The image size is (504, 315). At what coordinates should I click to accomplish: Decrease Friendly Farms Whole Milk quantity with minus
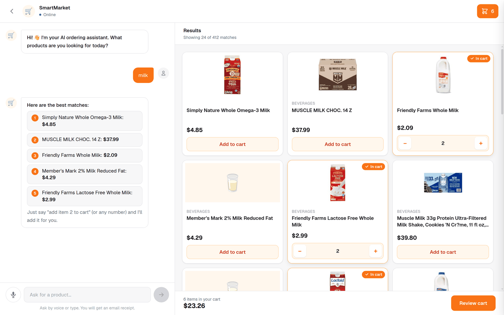[x=405, y=143]
